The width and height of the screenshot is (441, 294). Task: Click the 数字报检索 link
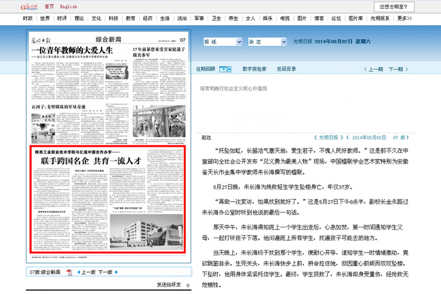point(254,69)
